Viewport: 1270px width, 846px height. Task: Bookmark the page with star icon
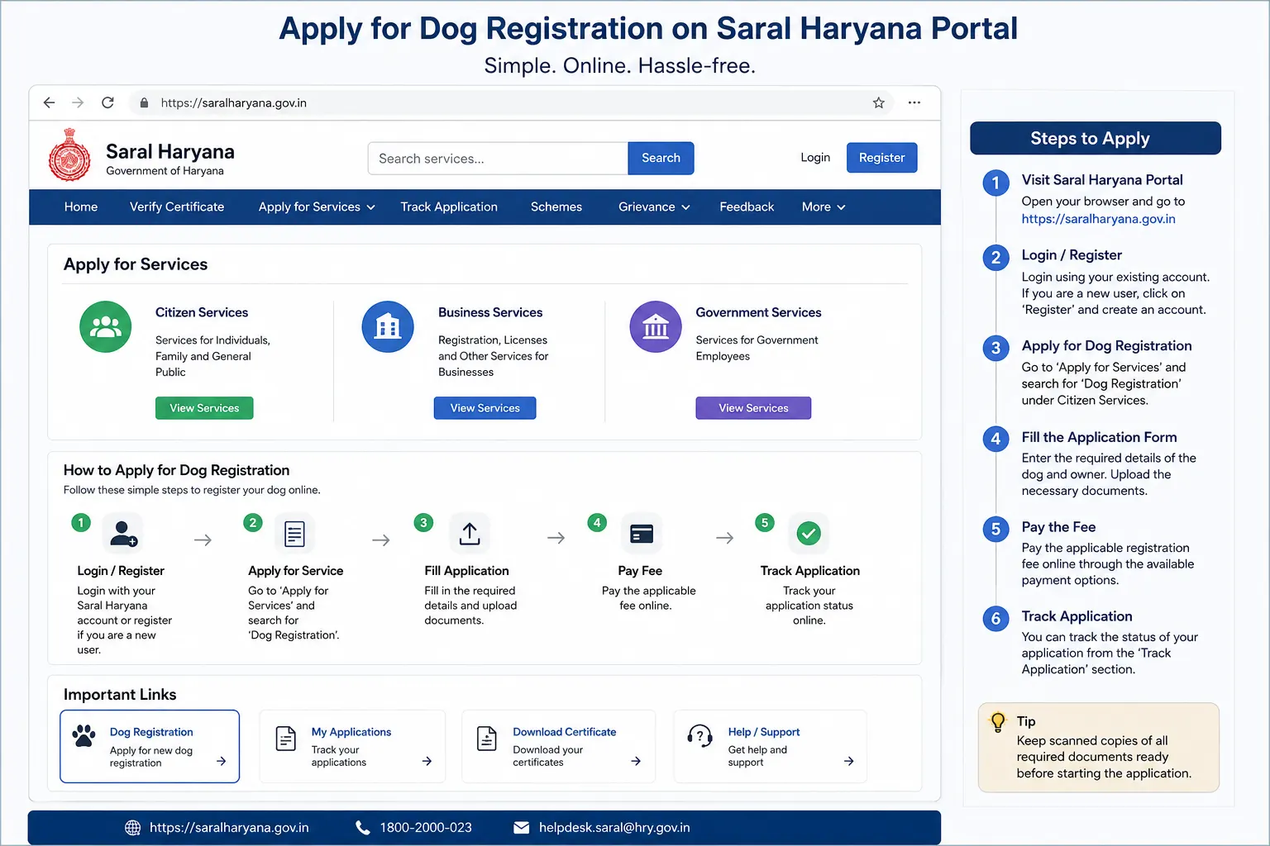[x=878, y=102]
